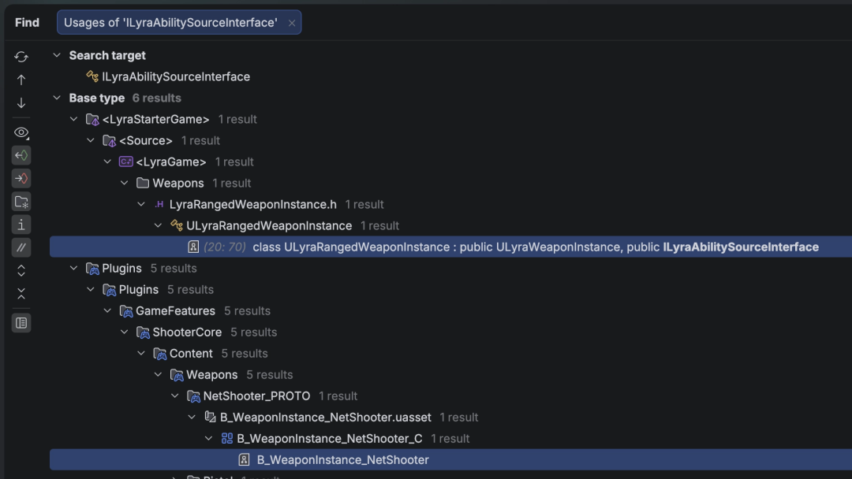This screenshot has height=479, width=852.
Task: Click the GameFeatures folder icon
Action: coord(126,311)
